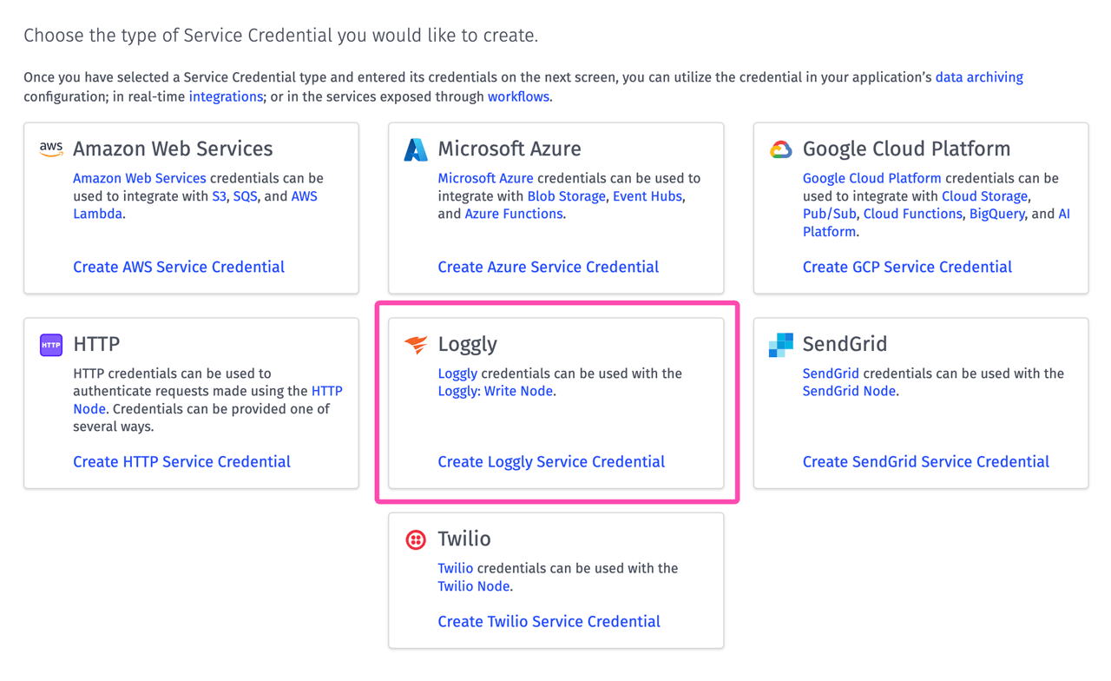Open the workflows link
This screenshot has width=1111, height=681.
tap(518, 96)
